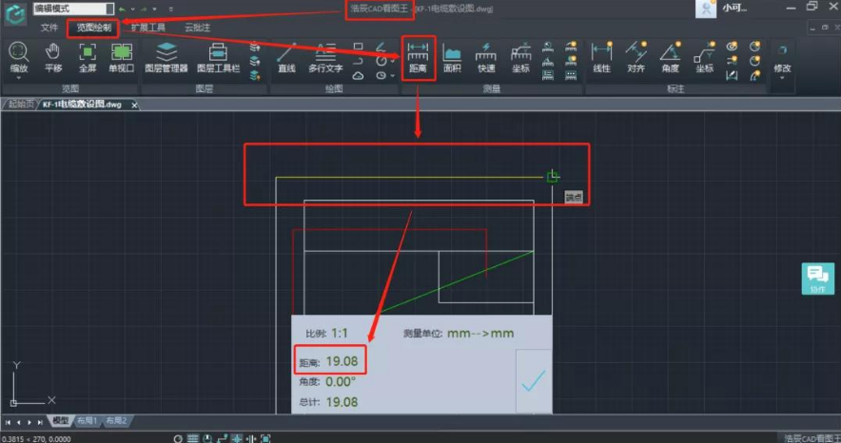Open the 编辑模式 mode dropdown
This screenshot has height=443, width=841.
point(73,9)
